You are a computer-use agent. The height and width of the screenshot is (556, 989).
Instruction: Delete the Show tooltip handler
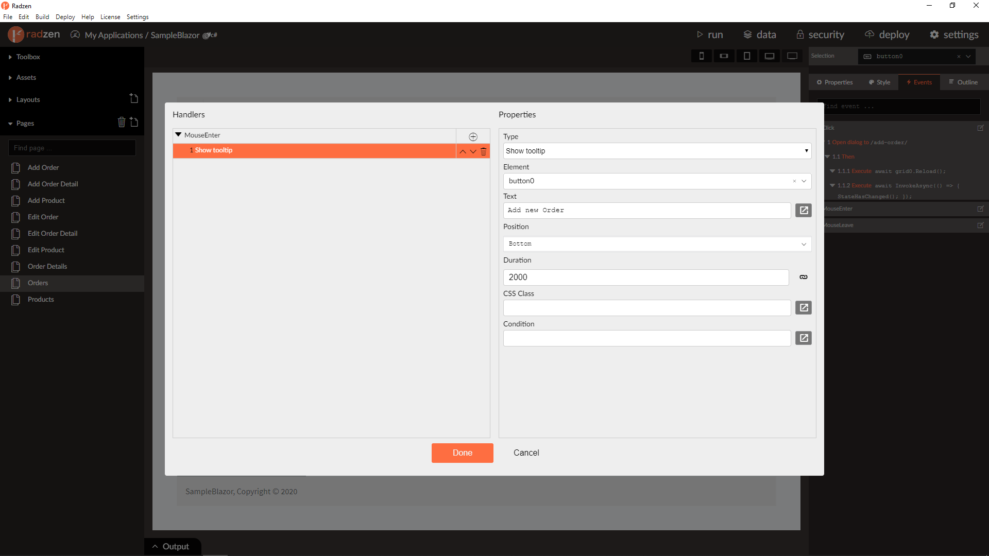[x=484, y=151]
